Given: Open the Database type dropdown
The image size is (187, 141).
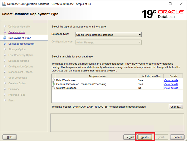Looking at the screenshot, I should pyautogui.click(x=108, y=35).
